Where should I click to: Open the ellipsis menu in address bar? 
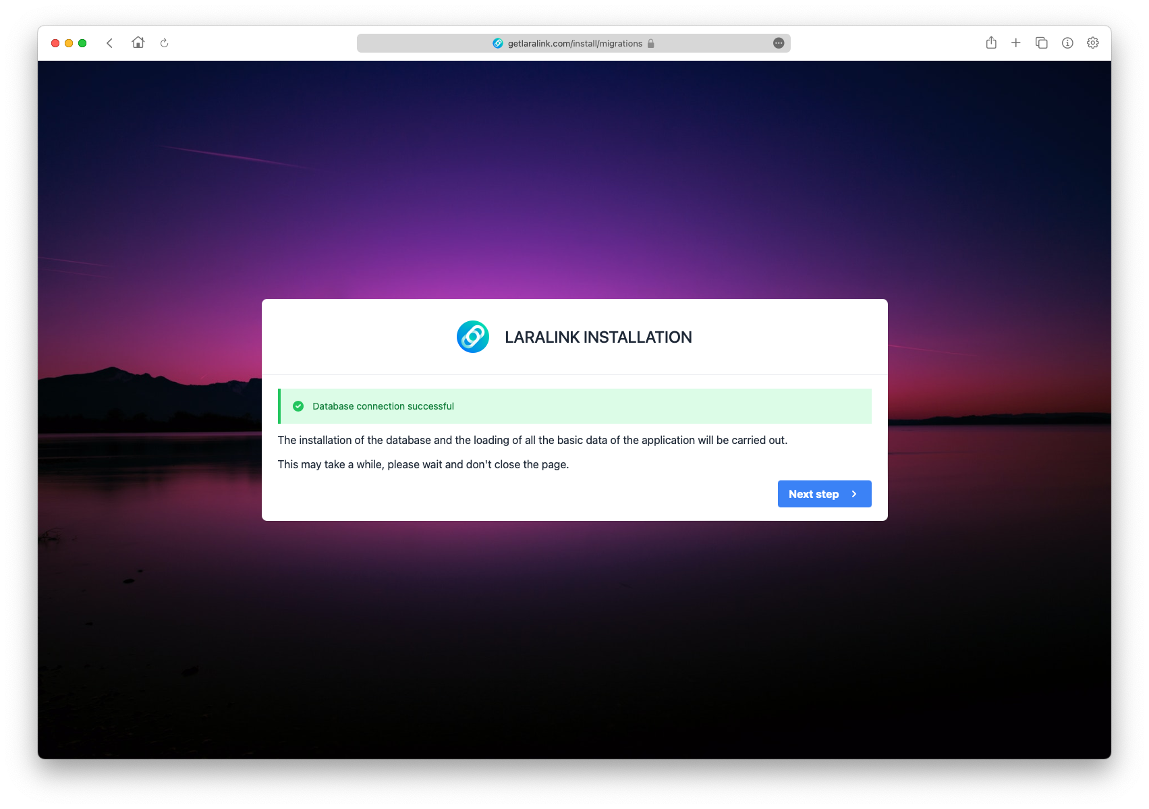pyautogui.click(x=779, y=43)
